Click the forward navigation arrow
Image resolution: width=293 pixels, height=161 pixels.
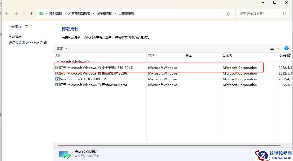16,14
